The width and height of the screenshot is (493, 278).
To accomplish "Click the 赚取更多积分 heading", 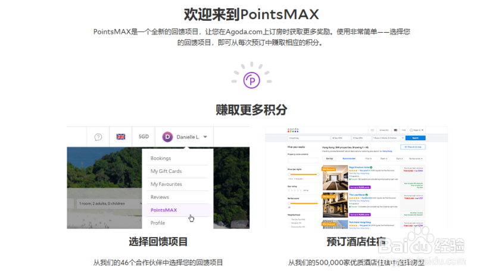I will coord(251,110).
